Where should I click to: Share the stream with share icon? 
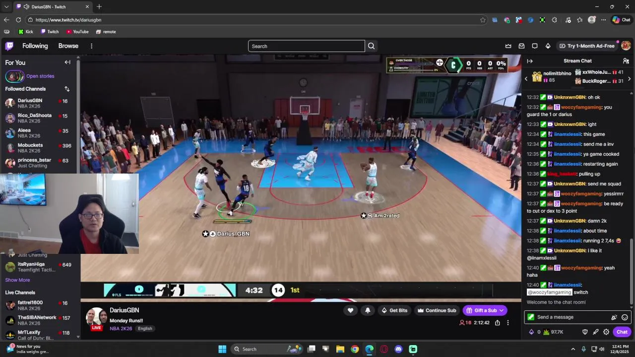click(x=498, y=323)
